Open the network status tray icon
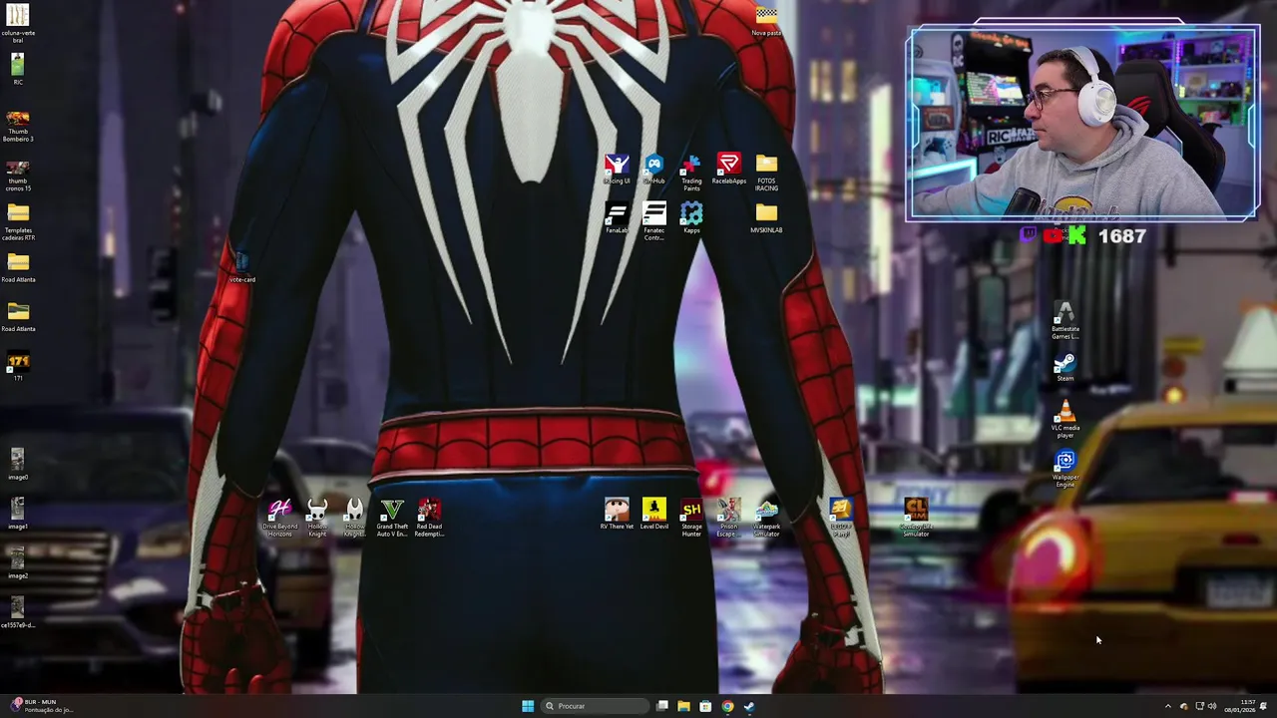The width and height of the screenshot is (1277, 718). [x=1199, y=706]
